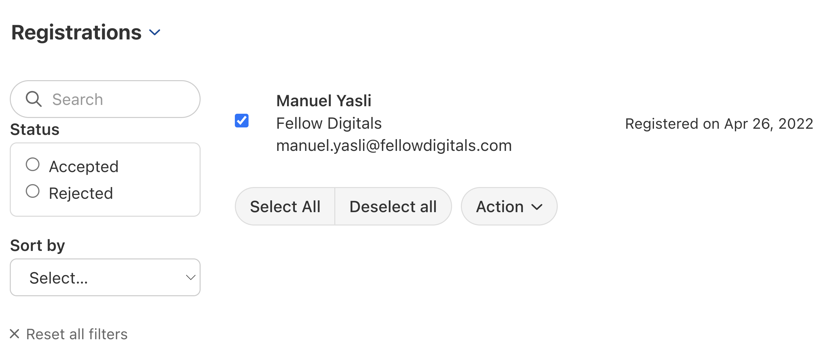Viewport: 835px width, 350px height.
Task: Open the Sort by Select dropdown
Action: [105, 277]
